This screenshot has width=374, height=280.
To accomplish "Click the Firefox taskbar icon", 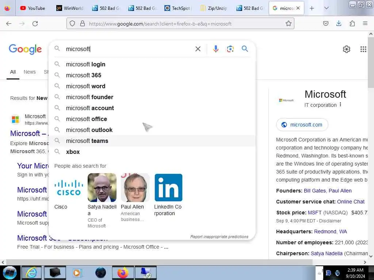I will [x=123, y=273].
